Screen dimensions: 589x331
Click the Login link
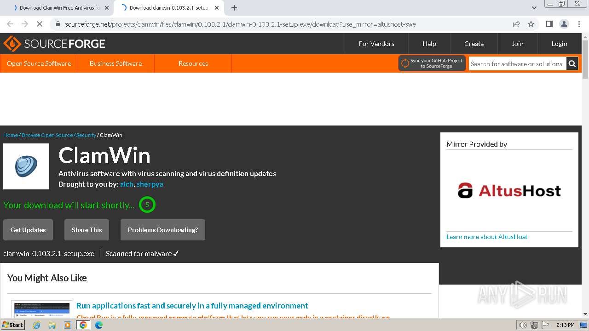[559, 44]
